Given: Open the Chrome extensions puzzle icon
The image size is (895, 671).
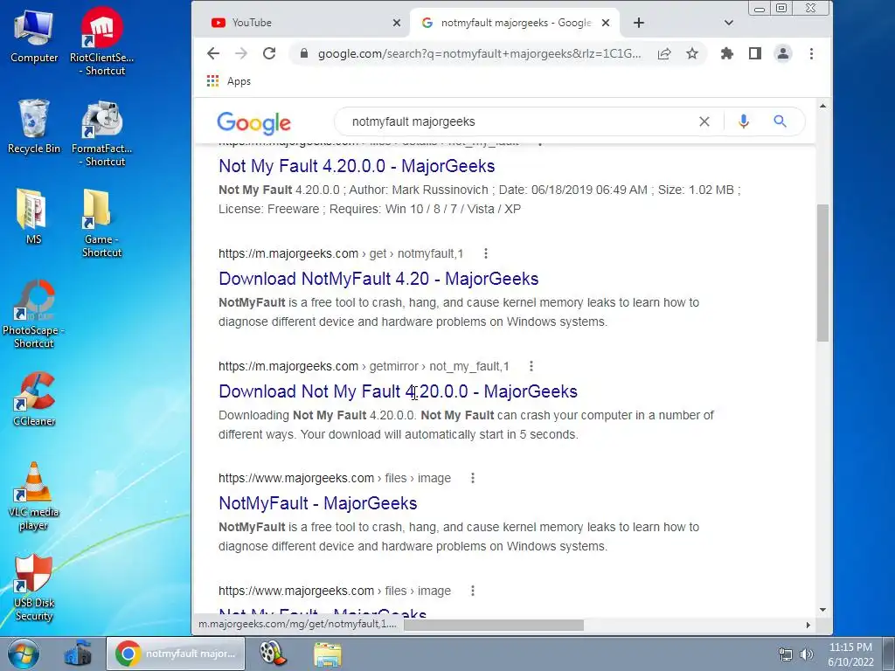Looking at the screenshot, I should click(726, 53).
